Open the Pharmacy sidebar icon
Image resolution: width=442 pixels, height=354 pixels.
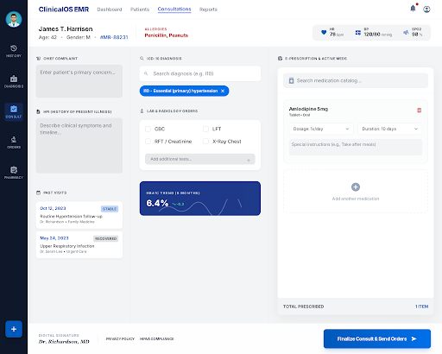click(x=14, y=173)
